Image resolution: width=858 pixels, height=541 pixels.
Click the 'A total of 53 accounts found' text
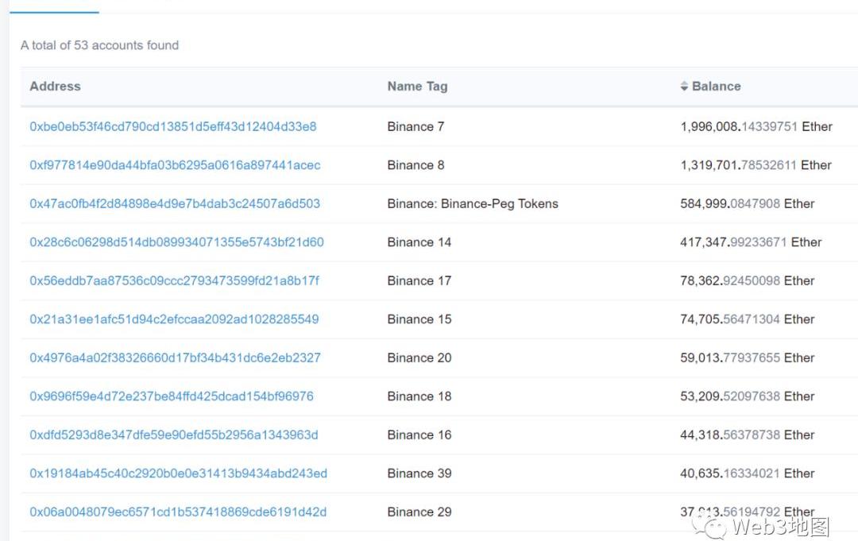click(100, 45)
